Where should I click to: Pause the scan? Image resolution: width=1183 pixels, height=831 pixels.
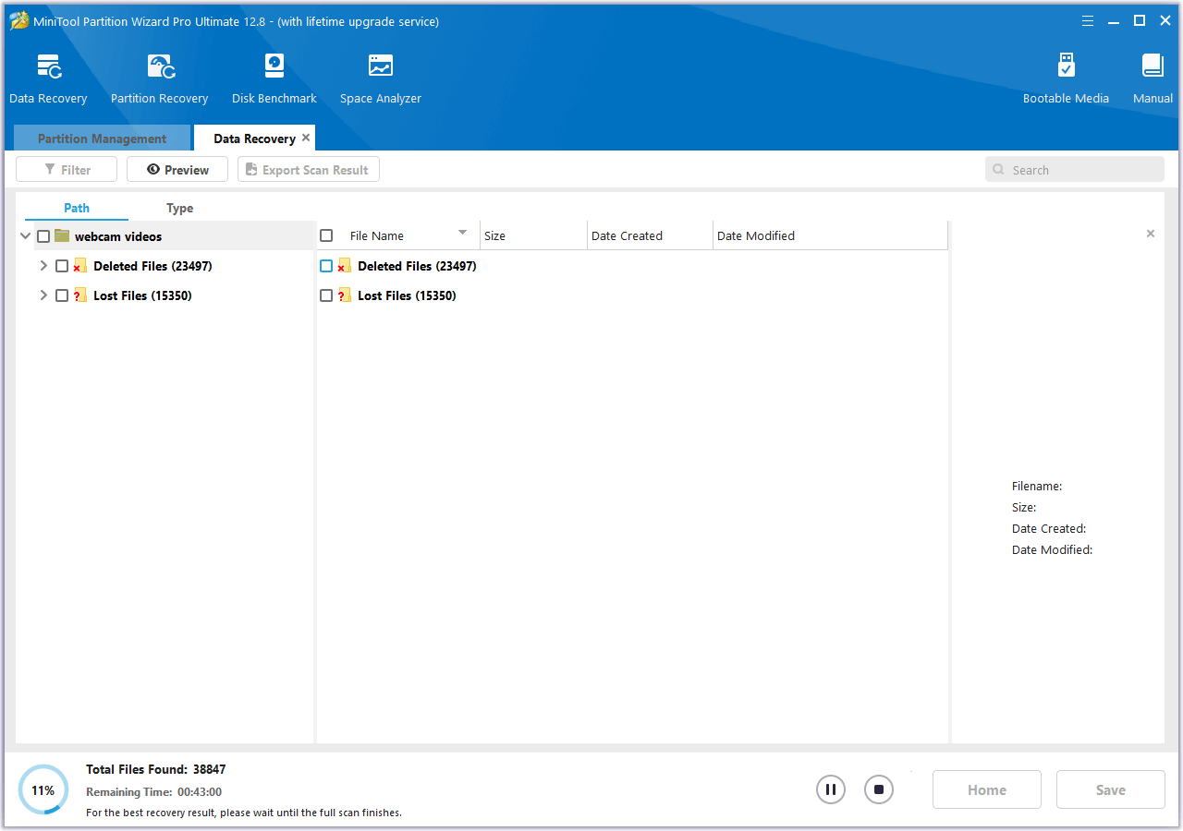pyautogui.click(x=831, y=789)
